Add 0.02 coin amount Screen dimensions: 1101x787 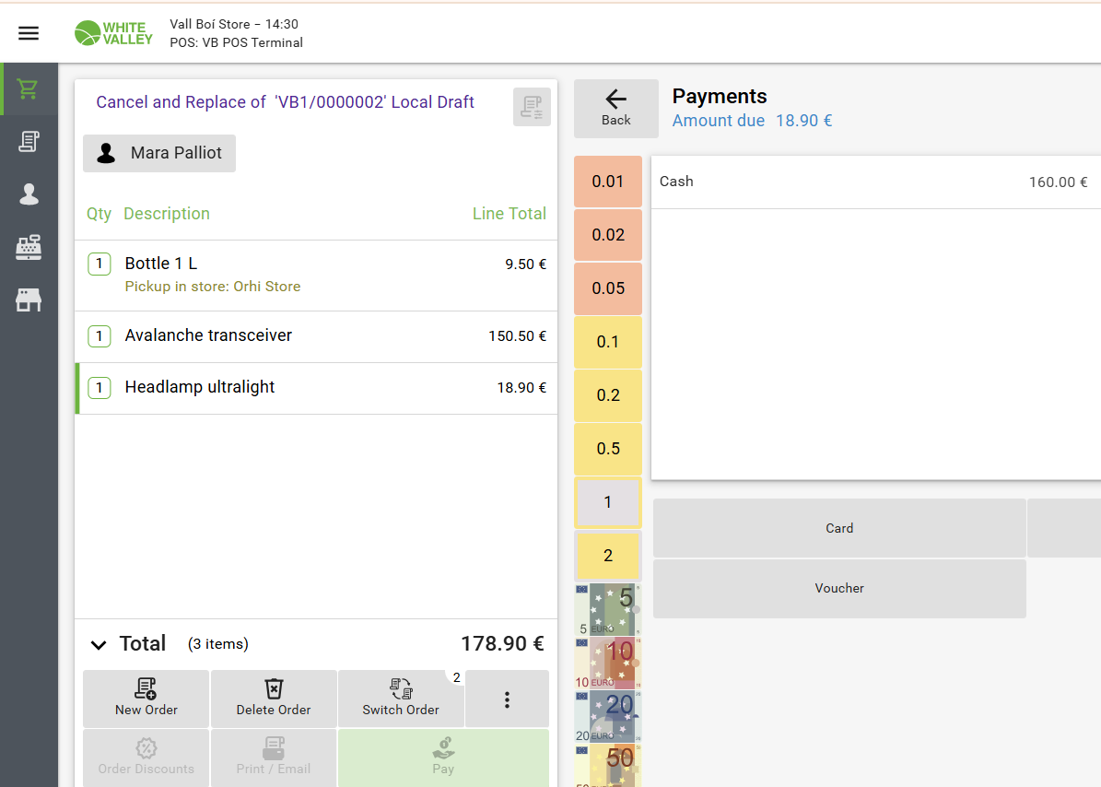click(608, 235)
